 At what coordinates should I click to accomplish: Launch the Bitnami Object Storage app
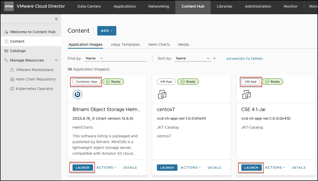[x=83, y=168]
